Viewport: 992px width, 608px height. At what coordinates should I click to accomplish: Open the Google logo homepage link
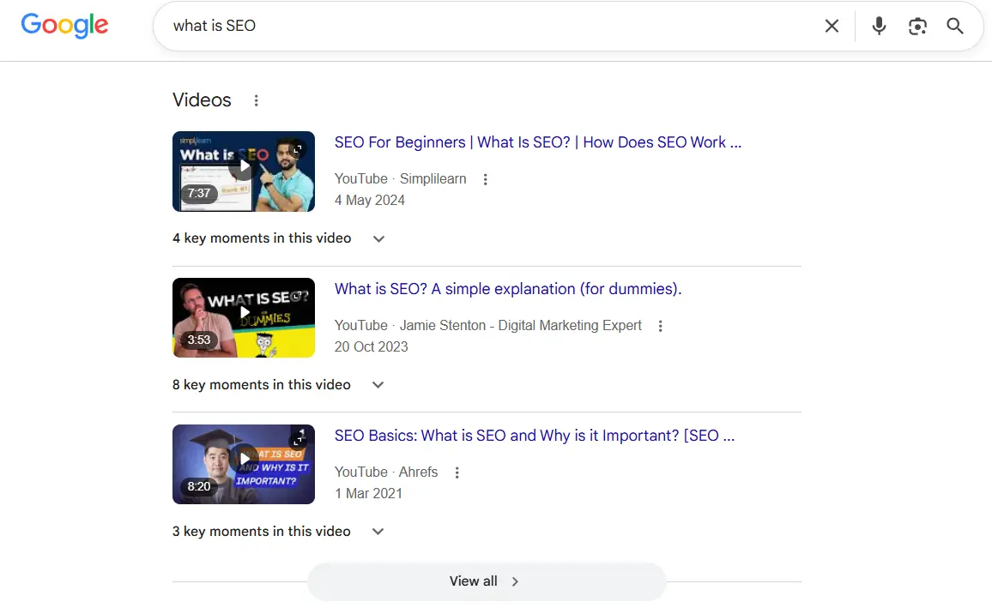[64, 25]
